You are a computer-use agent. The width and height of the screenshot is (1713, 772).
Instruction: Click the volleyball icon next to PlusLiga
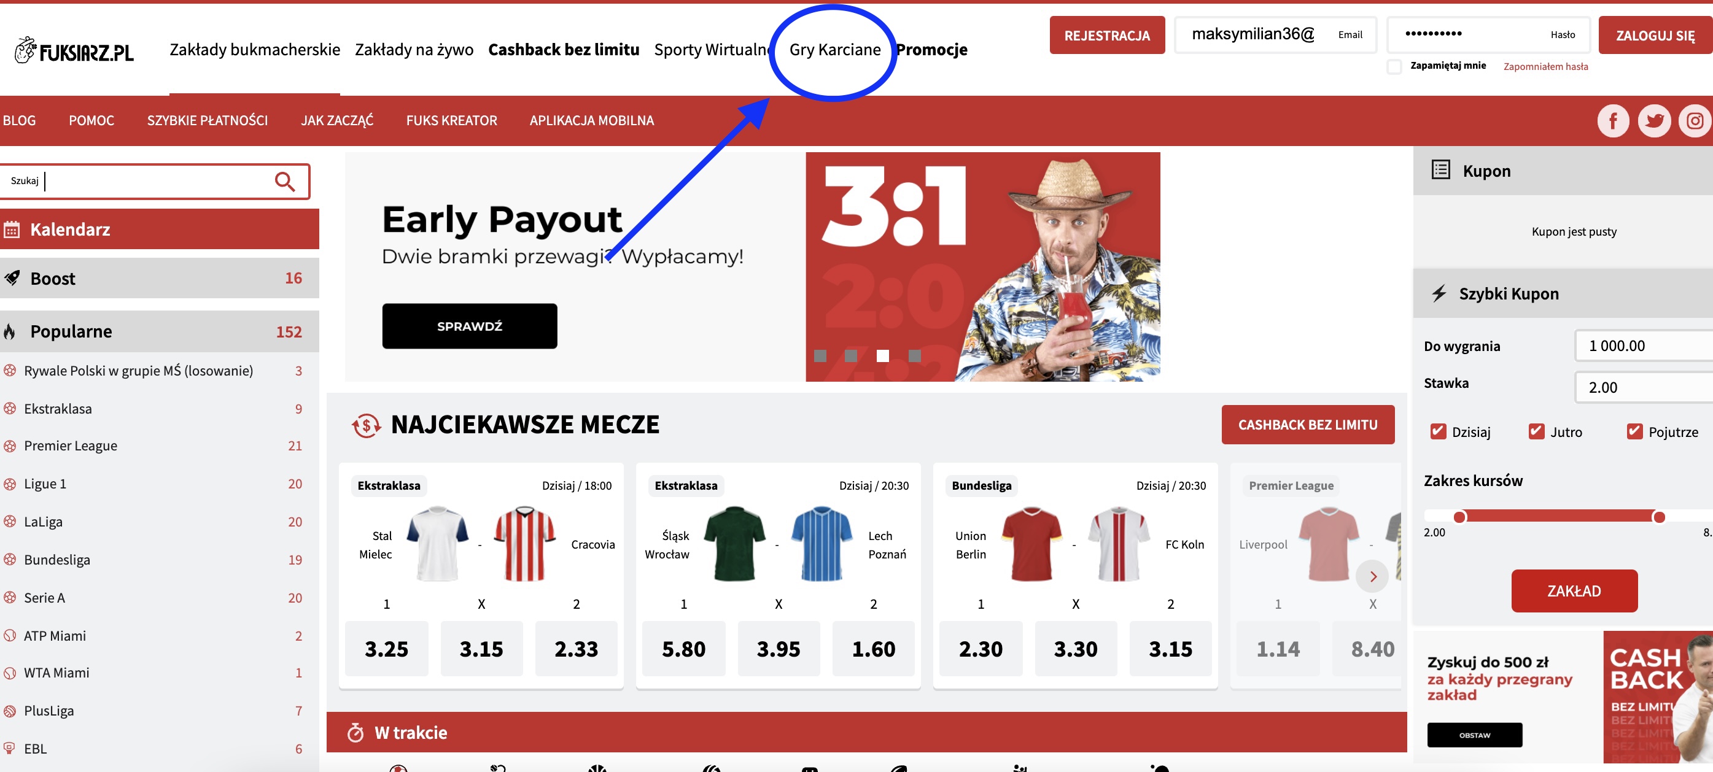(10, 711)
